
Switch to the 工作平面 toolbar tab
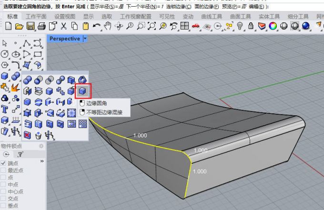[x=36, y=16]
